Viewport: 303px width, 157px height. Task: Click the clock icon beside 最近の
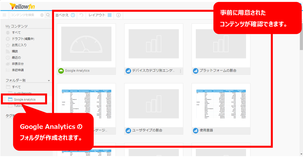(8, 57)
